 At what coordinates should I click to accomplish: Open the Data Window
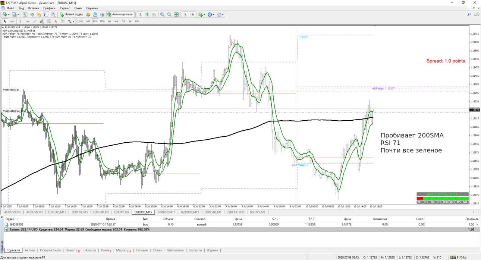32,15
